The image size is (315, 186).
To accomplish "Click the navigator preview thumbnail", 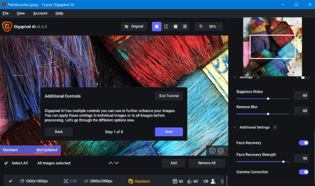I will [273, 46].
